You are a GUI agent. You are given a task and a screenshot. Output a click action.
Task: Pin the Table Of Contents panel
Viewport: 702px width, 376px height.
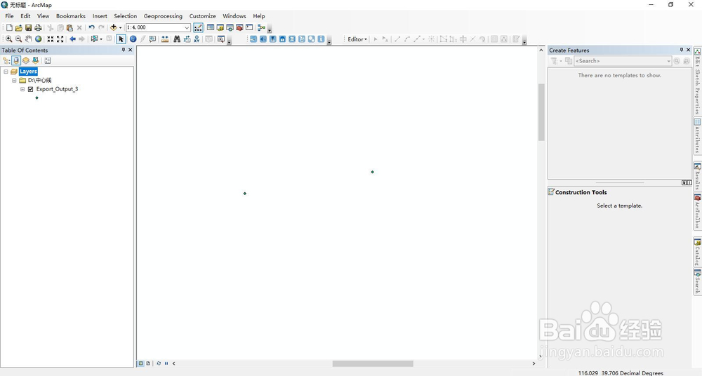[124, 50]
